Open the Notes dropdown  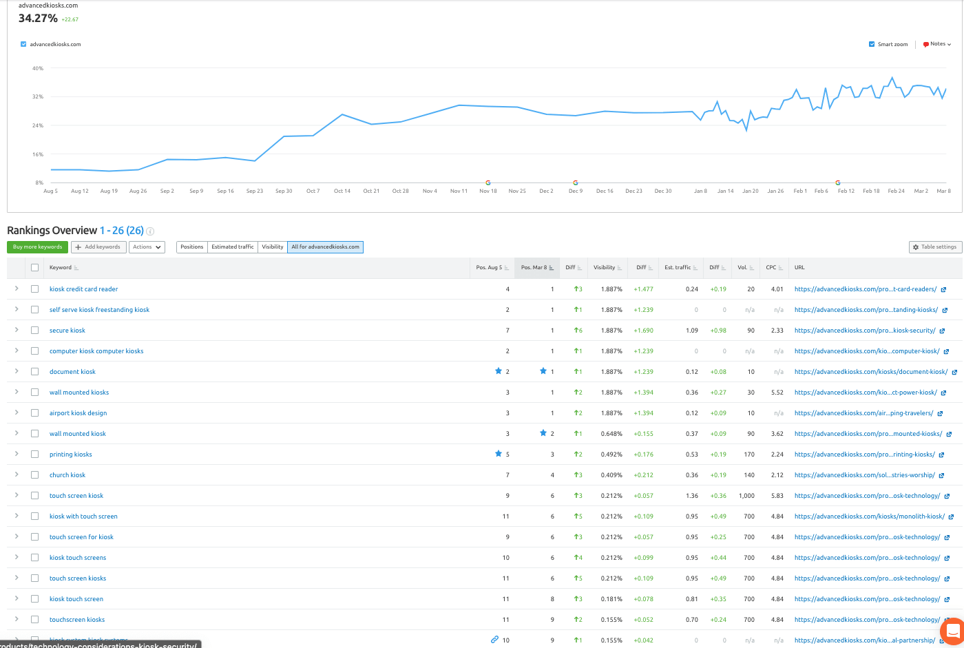click(937, 44)
